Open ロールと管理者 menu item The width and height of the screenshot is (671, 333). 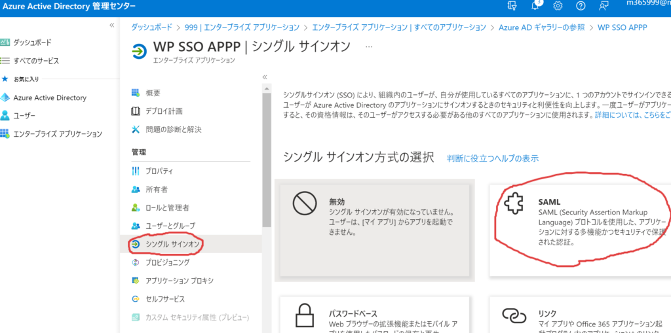(167, 208)
